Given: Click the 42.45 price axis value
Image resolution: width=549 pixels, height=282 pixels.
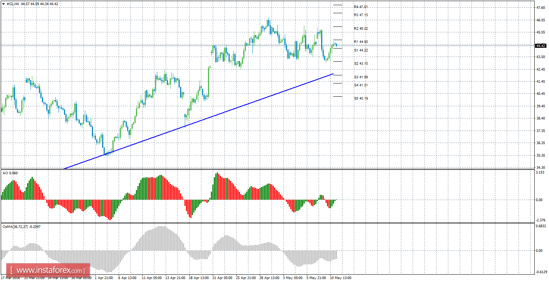Looking at the screenshot, I should click(541, 69).
